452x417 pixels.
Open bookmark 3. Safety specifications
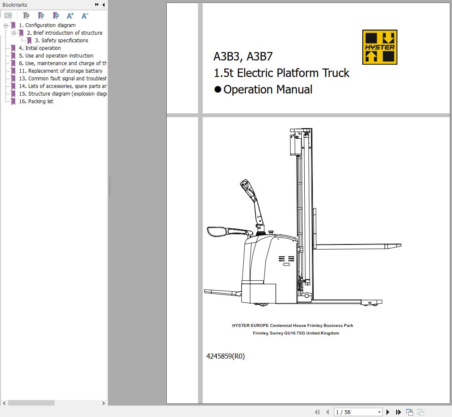coord(61,41)
